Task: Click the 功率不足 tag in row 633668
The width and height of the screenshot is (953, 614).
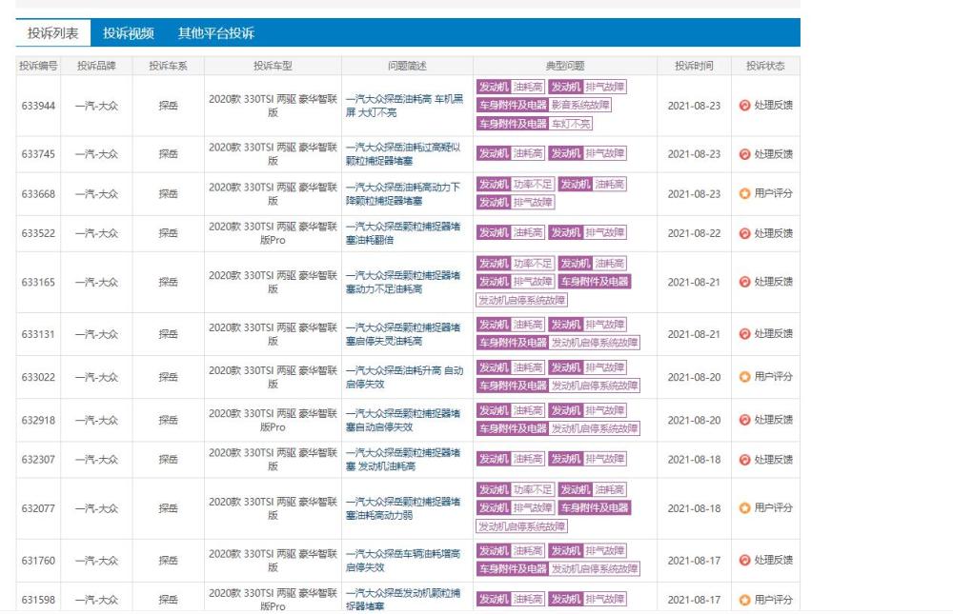Action: click(533, 184)
